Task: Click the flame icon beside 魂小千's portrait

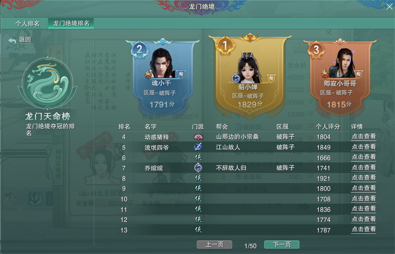Action: pos(148,74)
